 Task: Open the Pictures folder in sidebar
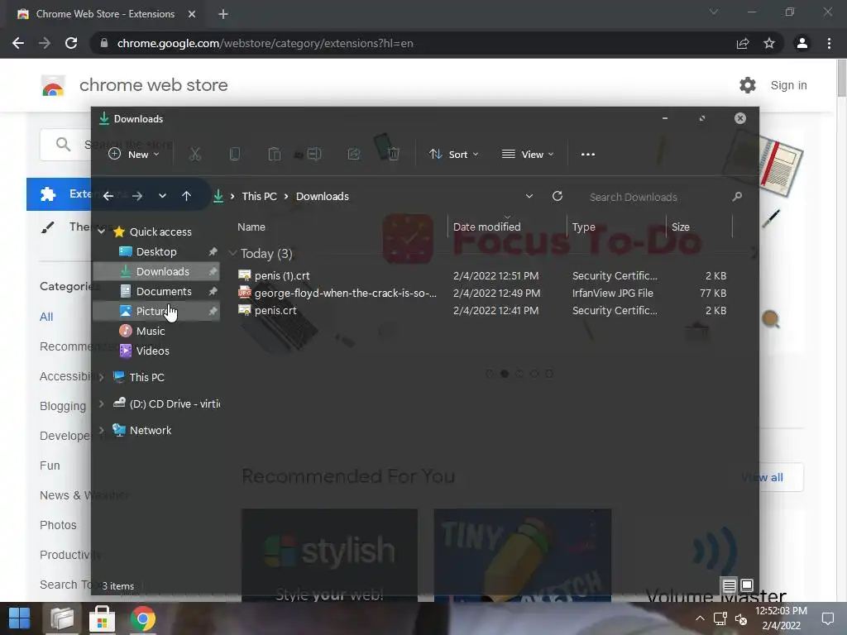[x=156, y=311]
